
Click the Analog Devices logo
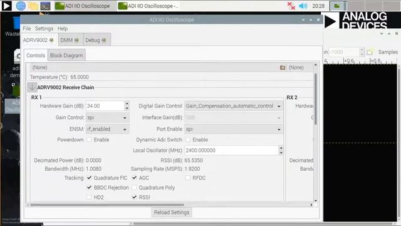[x=356, y=20]
